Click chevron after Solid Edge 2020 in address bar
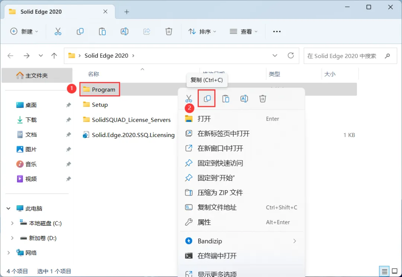The width and height of the screenshot is (402, 277). click(133, 55)
